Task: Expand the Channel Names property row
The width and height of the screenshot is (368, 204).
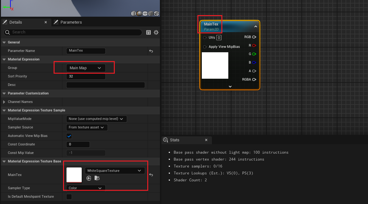Action: pyautogui.click(x=4, y=102)
